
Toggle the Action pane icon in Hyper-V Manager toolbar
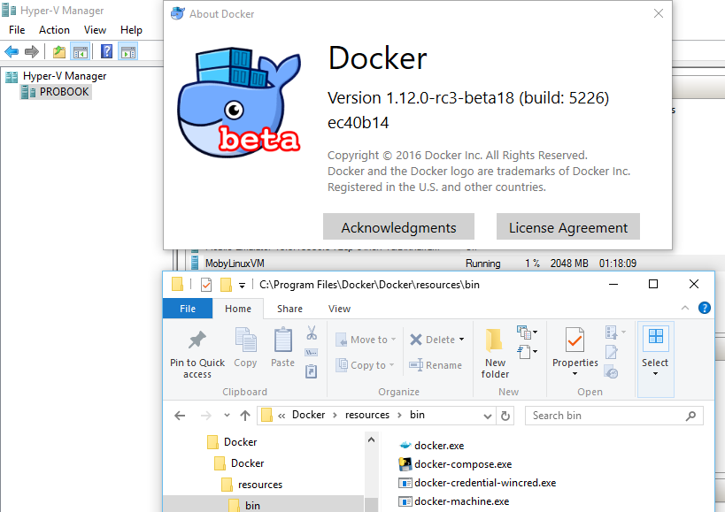click(x=128, y=51)
